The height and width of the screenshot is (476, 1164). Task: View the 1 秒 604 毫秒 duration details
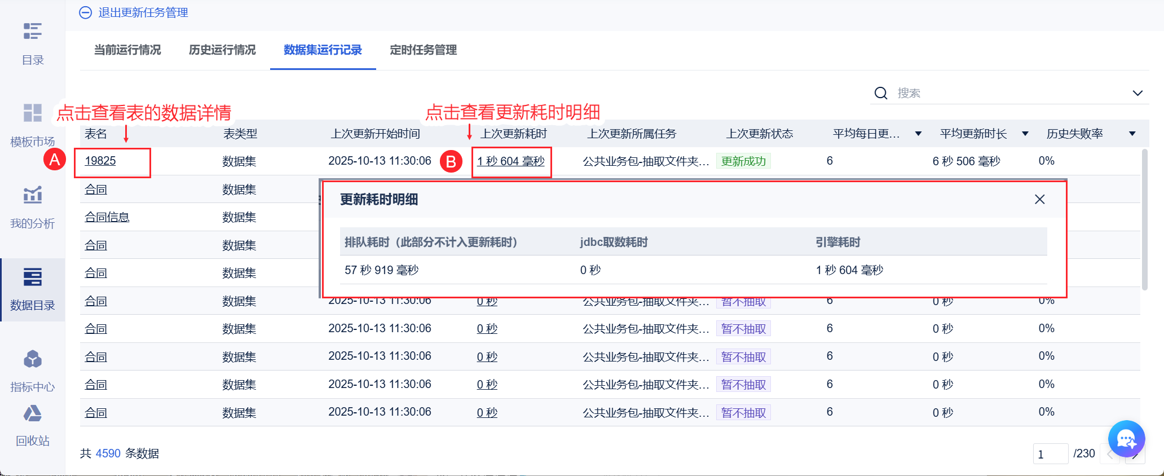[x=510, y=161]
